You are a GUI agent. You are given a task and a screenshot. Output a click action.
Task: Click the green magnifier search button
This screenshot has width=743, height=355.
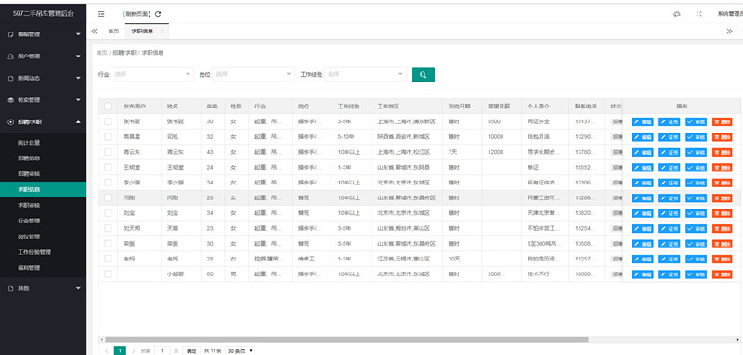click(x=424, y=74)
